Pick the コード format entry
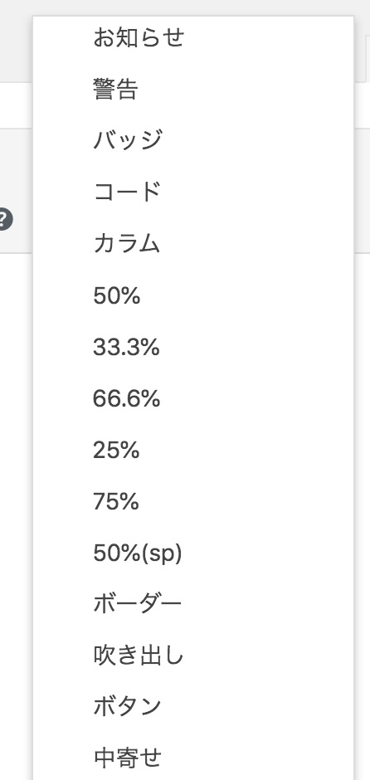The width and height of the screenshot is (370, 780). 193,192
